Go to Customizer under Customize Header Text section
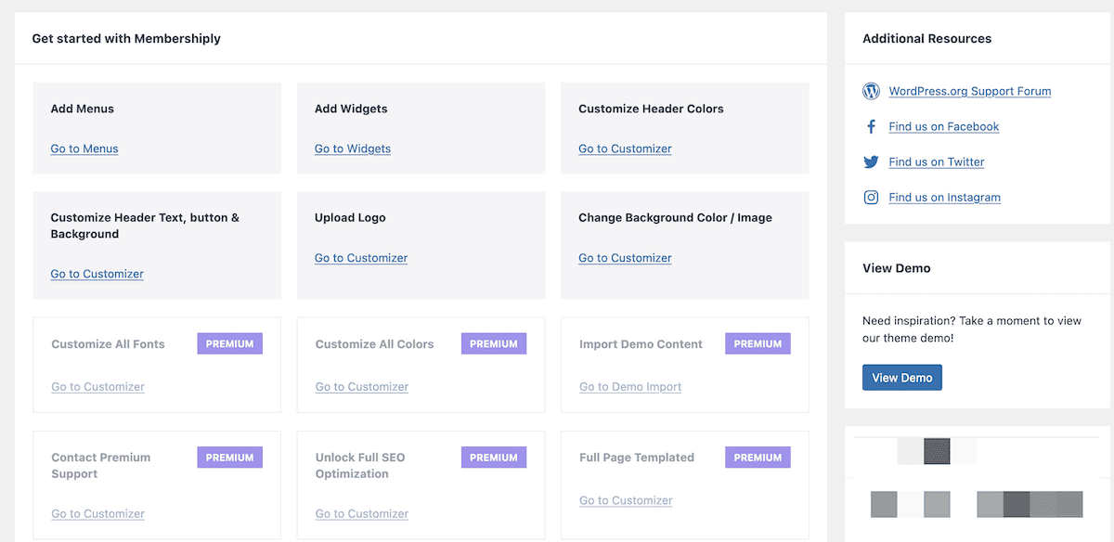Viewport: 1114px width, 542px height. click(97, 274)
